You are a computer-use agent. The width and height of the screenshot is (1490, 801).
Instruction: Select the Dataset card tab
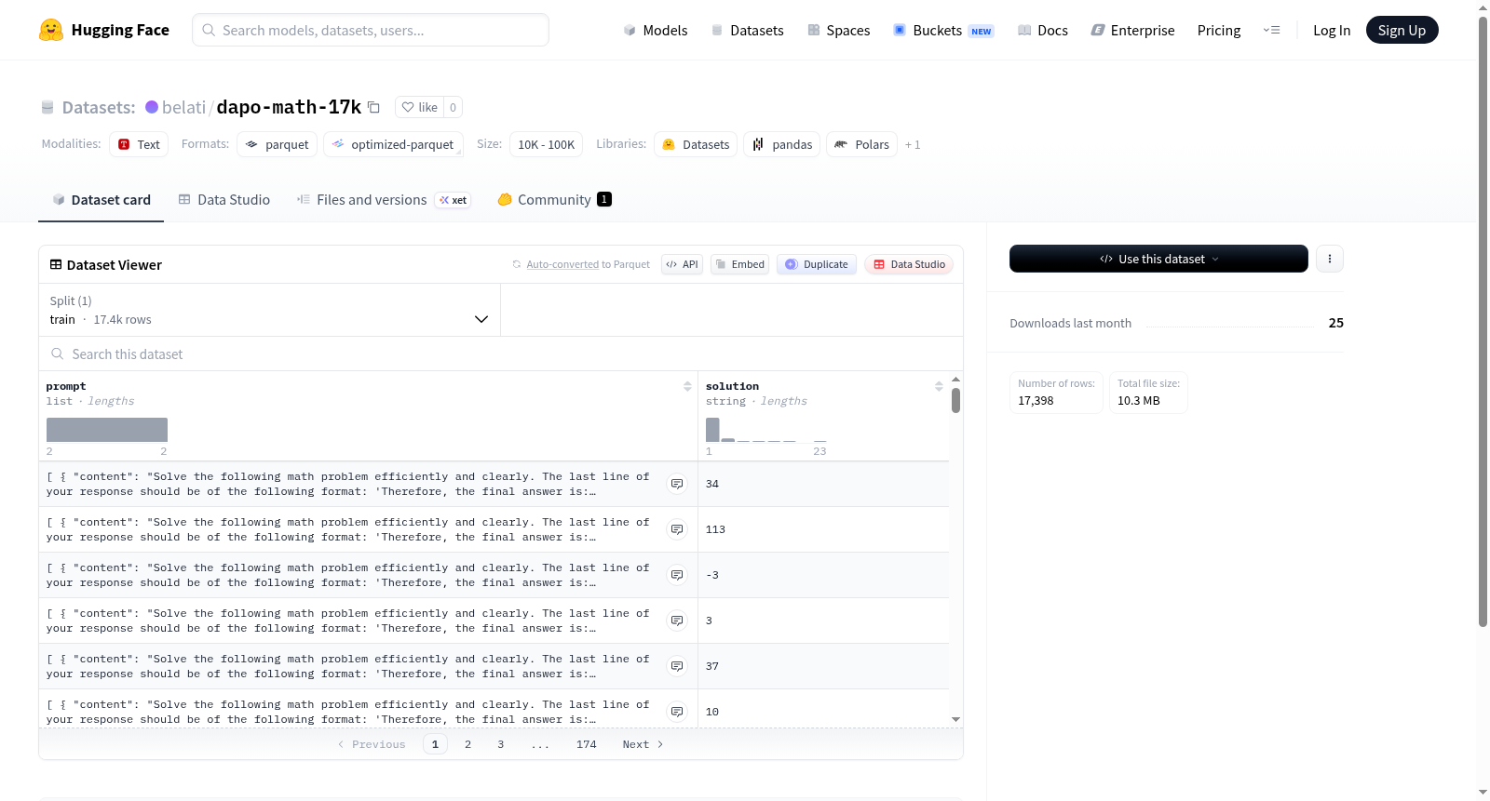pos(101,199)
